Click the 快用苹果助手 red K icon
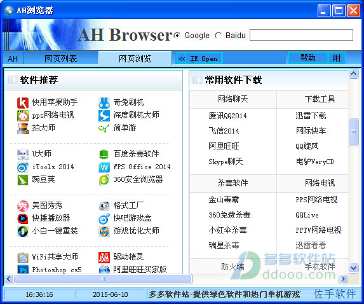The height and width of the screenshot is (304, 364). click(x=23, y=102)
